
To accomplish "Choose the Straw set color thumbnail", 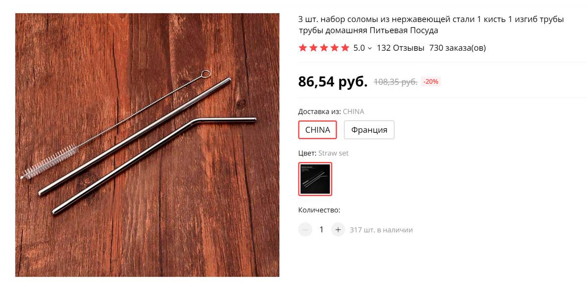I will click(316, 179).
